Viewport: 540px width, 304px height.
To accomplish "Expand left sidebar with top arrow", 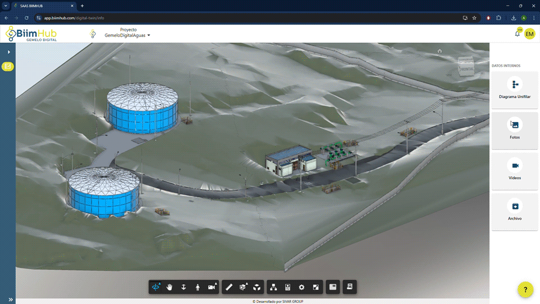I will pyautogui.click(x=8, y=52).
